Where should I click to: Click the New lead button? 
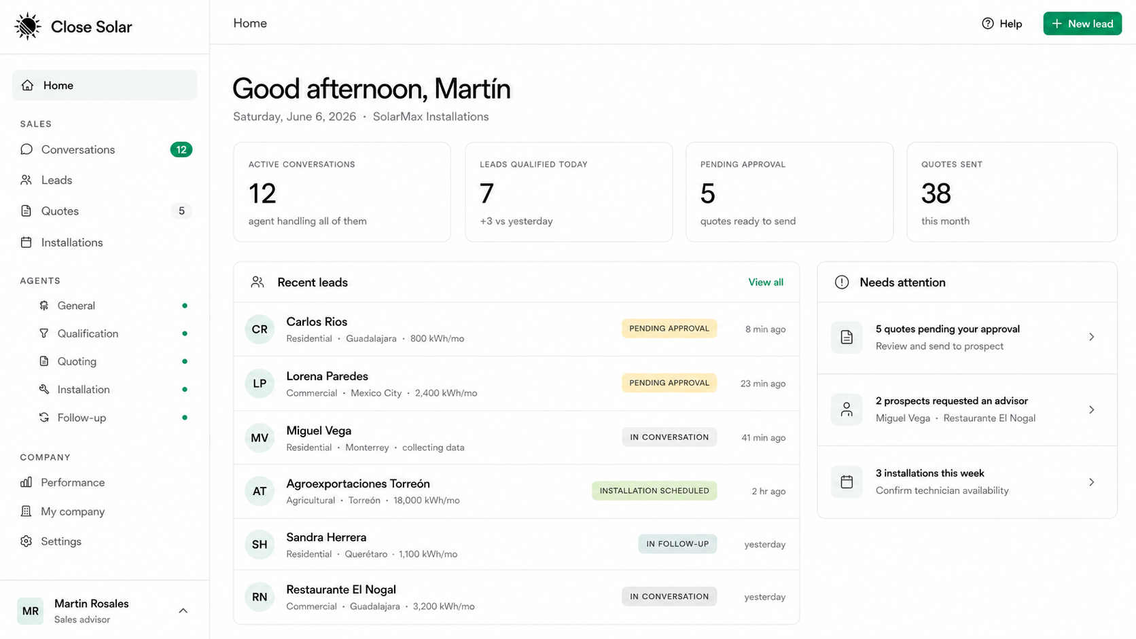tap(1082, 24)
